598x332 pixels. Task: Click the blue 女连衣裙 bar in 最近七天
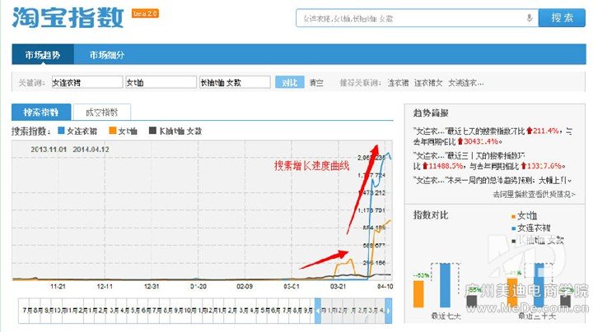445,285
